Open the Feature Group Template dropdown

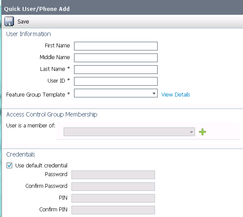[116, 93]
